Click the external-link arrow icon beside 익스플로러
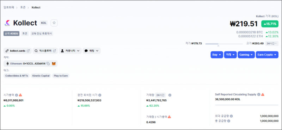The width and height of the screenshot is (282, 130). tap(54, 51)
